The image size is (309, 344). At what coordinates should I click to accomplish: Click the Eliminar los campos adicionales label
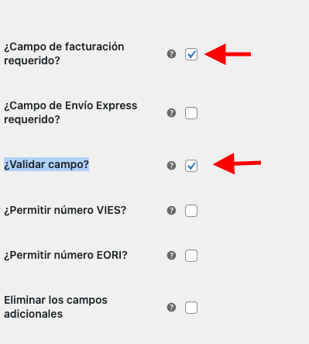[56, 307]
